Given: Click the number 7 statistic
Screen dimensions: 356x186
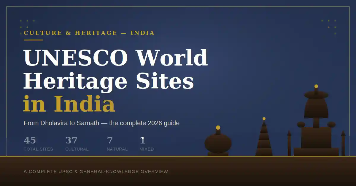Looking at the screenshot, I should coord(110,140).
